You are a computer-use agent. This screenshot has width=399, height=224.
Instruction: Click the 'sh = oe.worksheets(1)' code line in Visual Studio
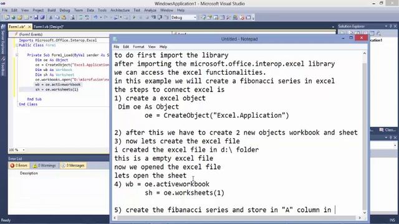(x=57, y=90)
